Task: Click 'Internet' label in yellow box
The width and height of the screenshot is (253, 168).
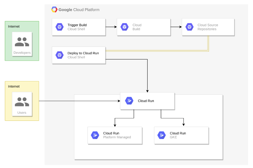Action: [x=14, y=86]
